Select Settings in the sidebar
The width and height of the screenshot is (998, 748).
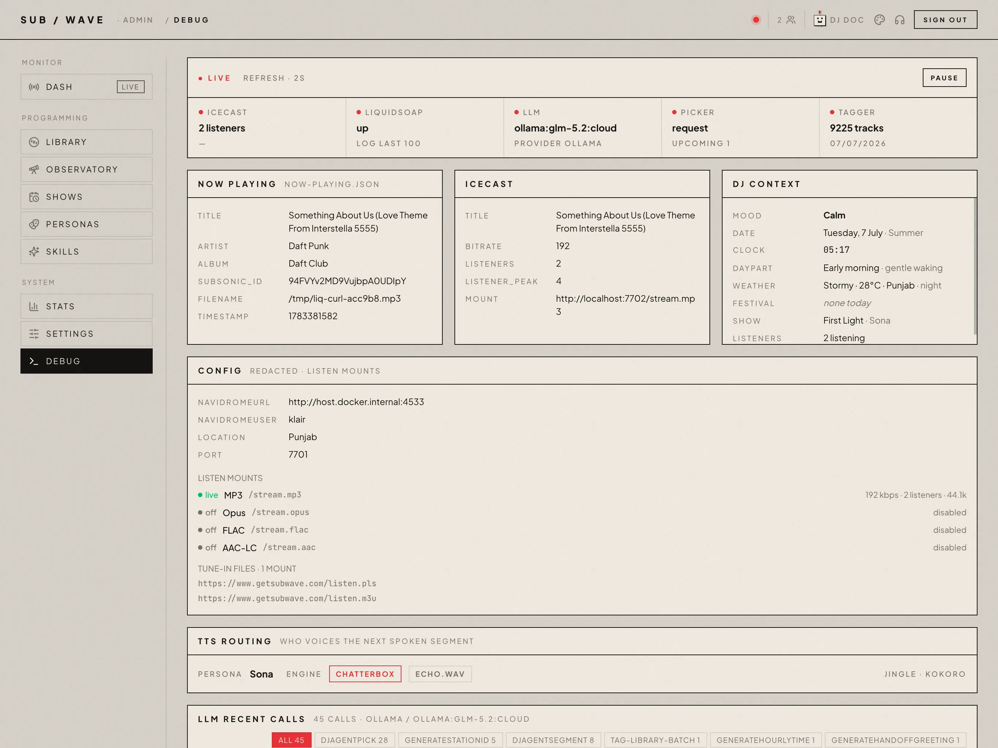[87, 334]
